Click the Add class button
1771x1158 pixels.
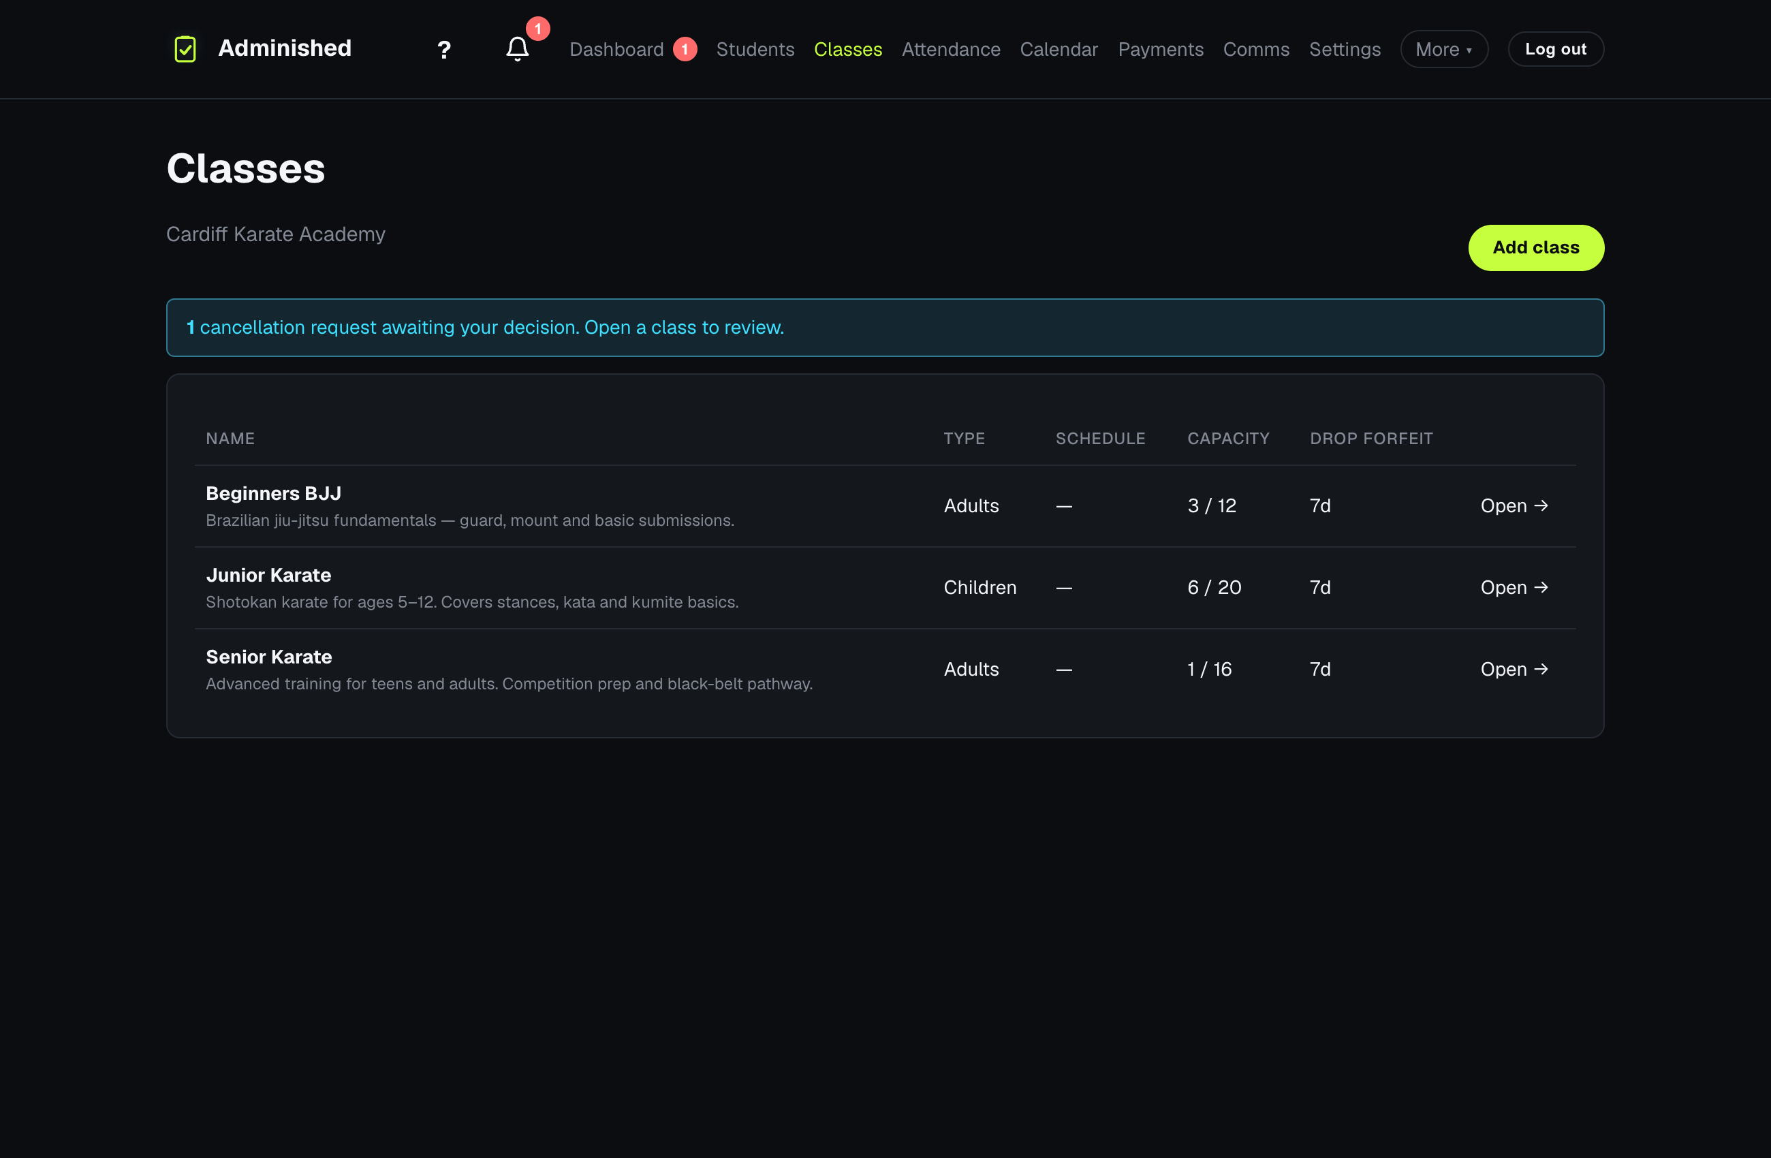pyautogui.click(x=1536, y=248)
